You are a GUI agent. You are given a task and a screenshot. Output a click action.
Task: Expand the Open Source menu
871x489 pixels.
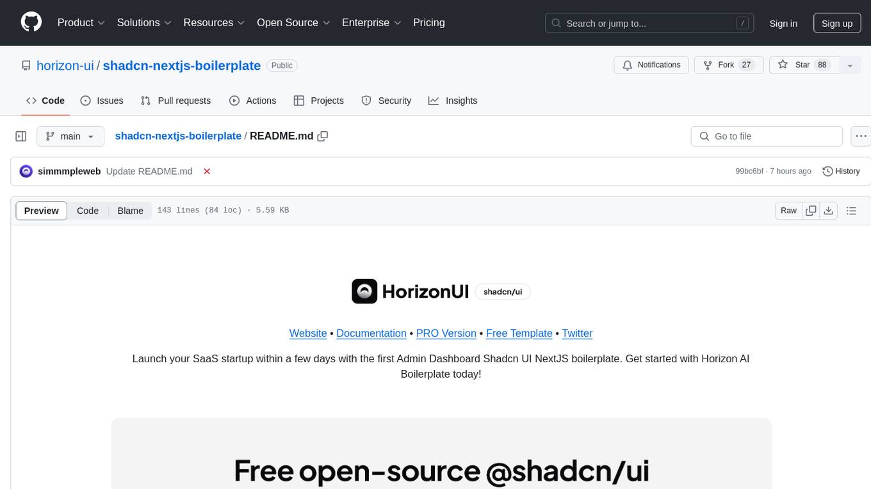point(293,22)
